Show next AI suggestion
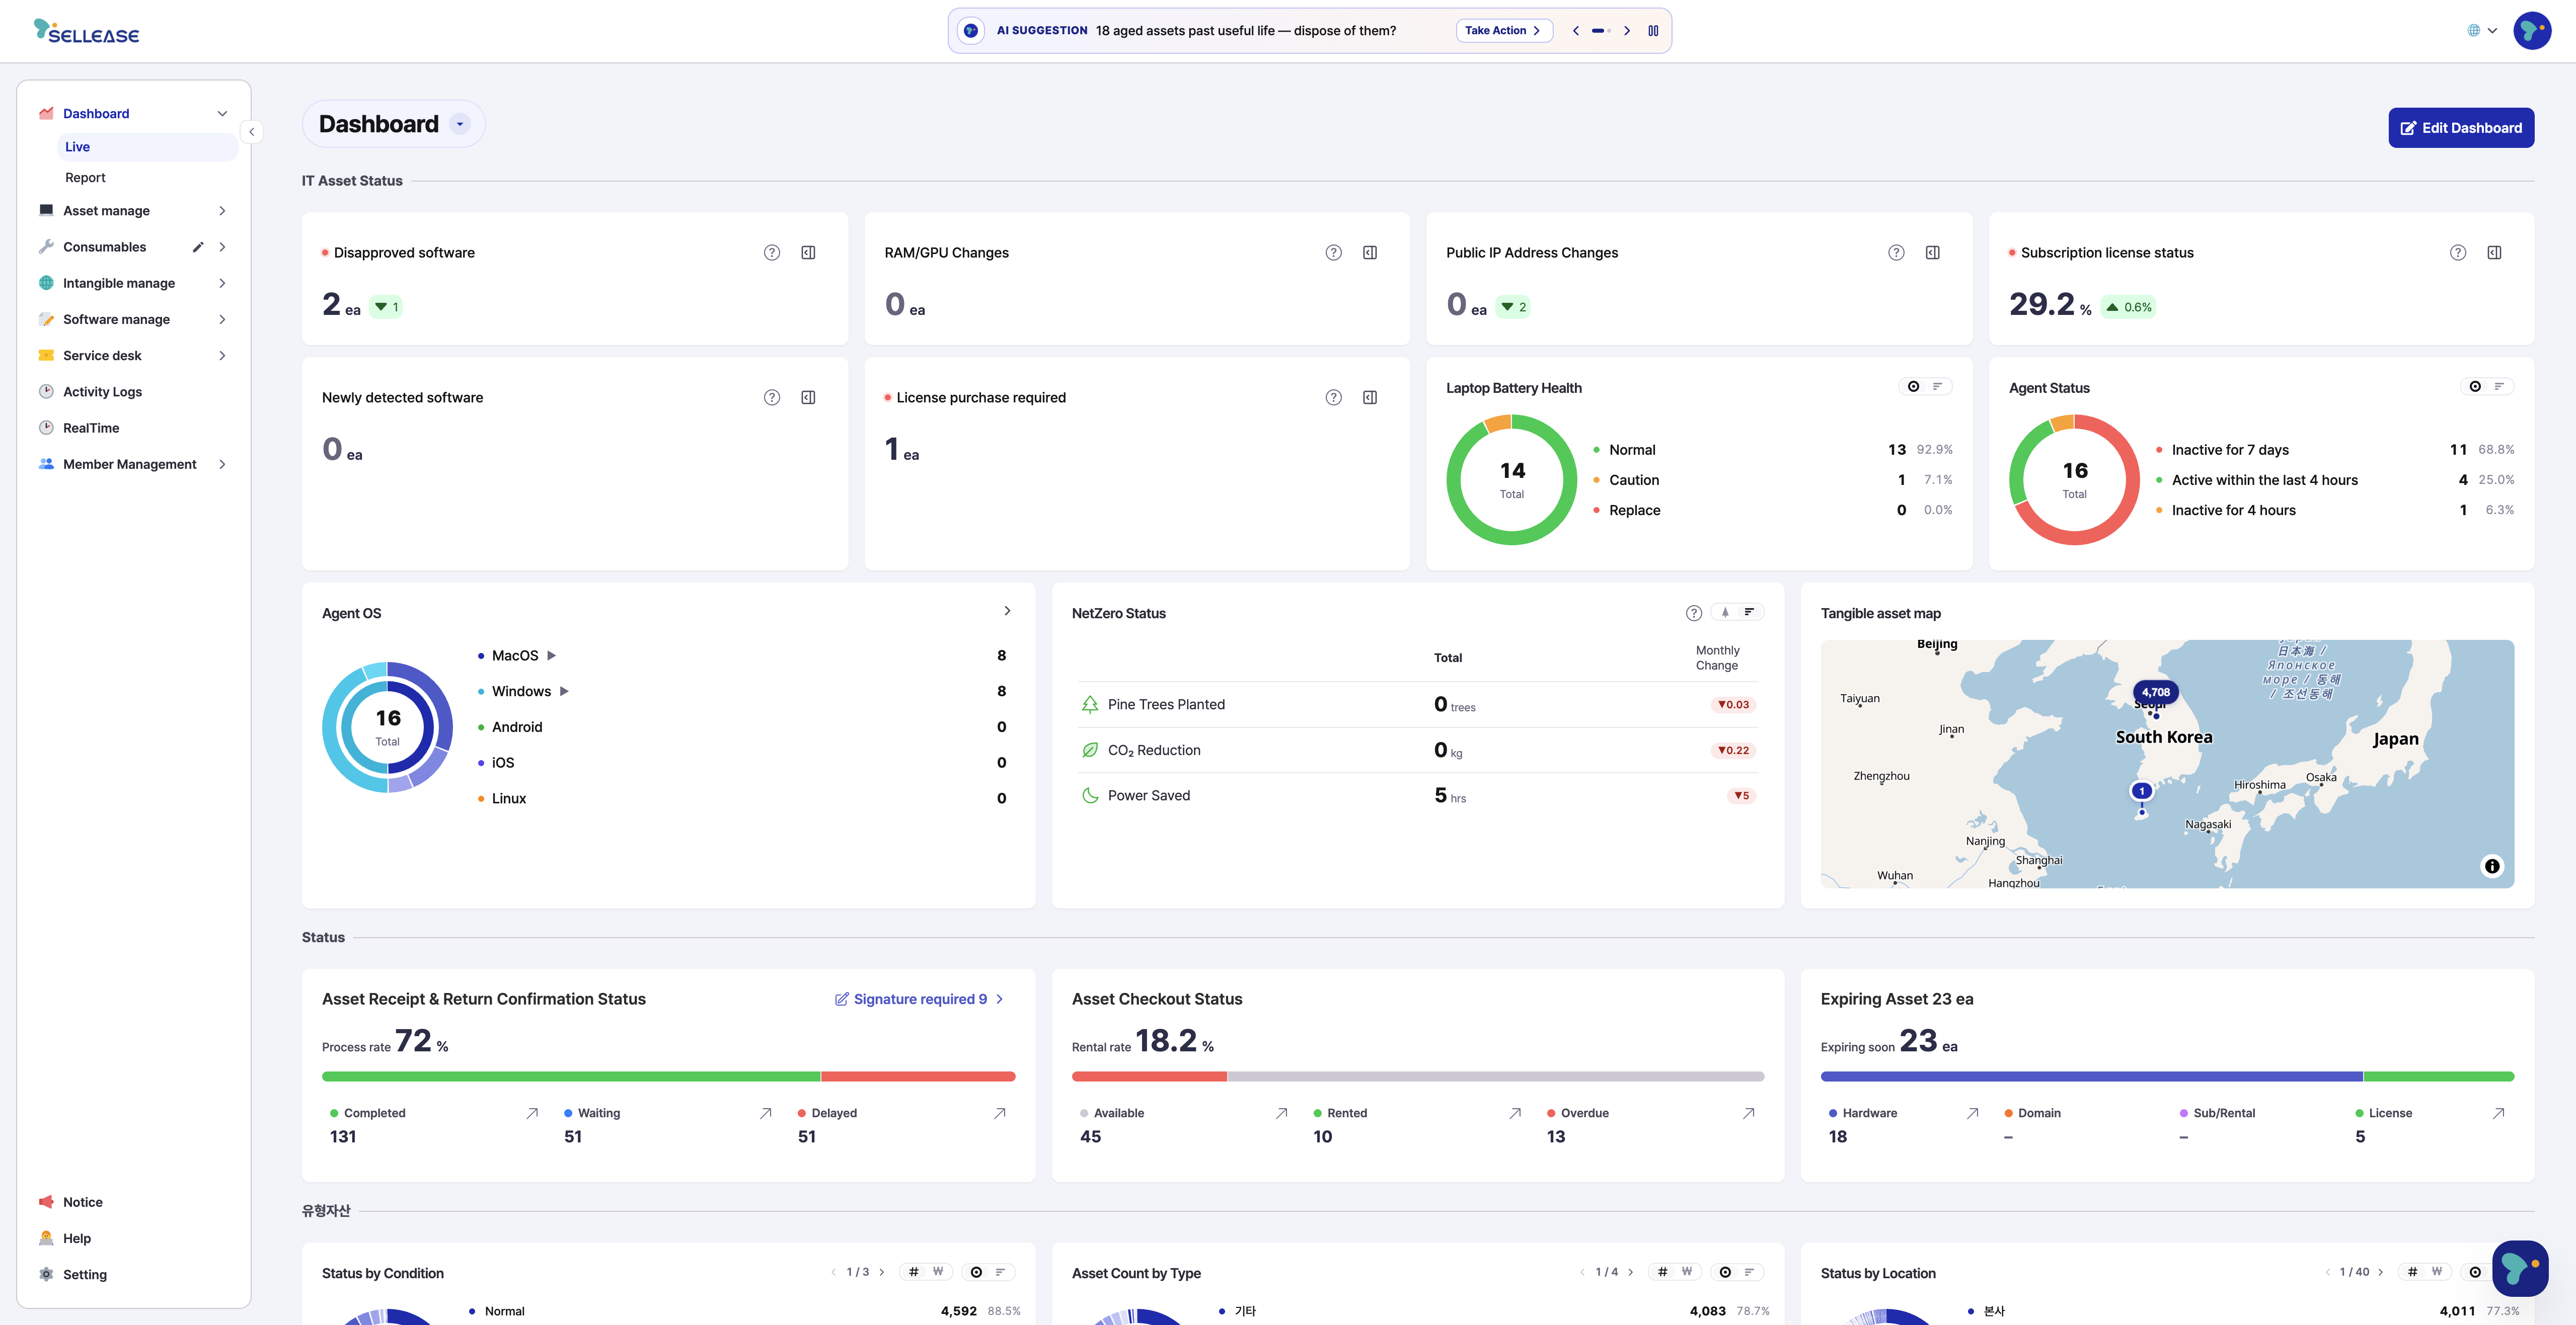Image resolution: width=2576 pixels, height=1325 pixels. pyautogui.click(x=1627, y=31)
